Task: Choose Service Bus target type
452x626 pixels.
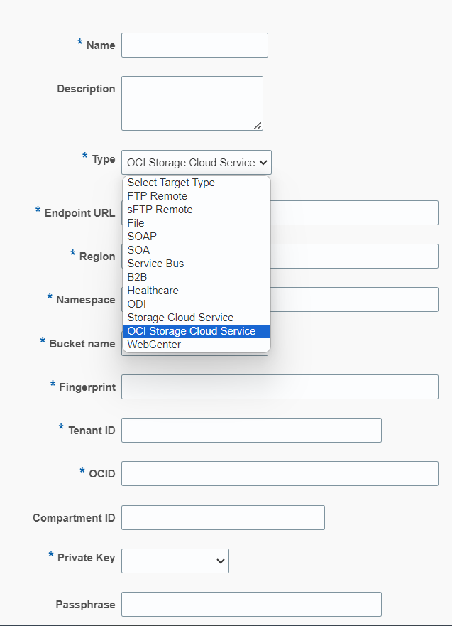Action: click(155, 264)
